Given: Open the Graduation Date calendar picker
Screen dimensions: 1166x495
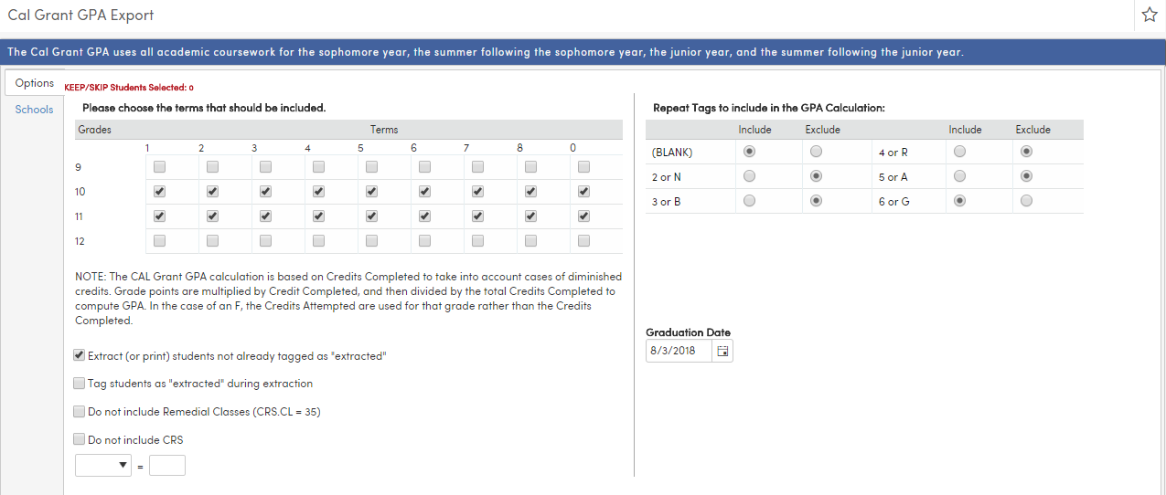Looking at the screenshot, I should (722, 351).
